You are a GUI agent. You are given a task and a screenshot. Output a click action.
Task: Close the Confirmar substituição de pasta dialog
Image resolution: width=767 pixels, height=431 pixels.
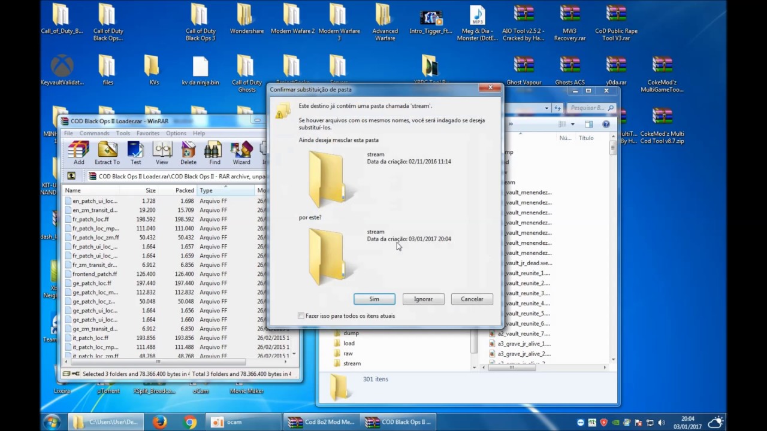click(x=490, y=88)
